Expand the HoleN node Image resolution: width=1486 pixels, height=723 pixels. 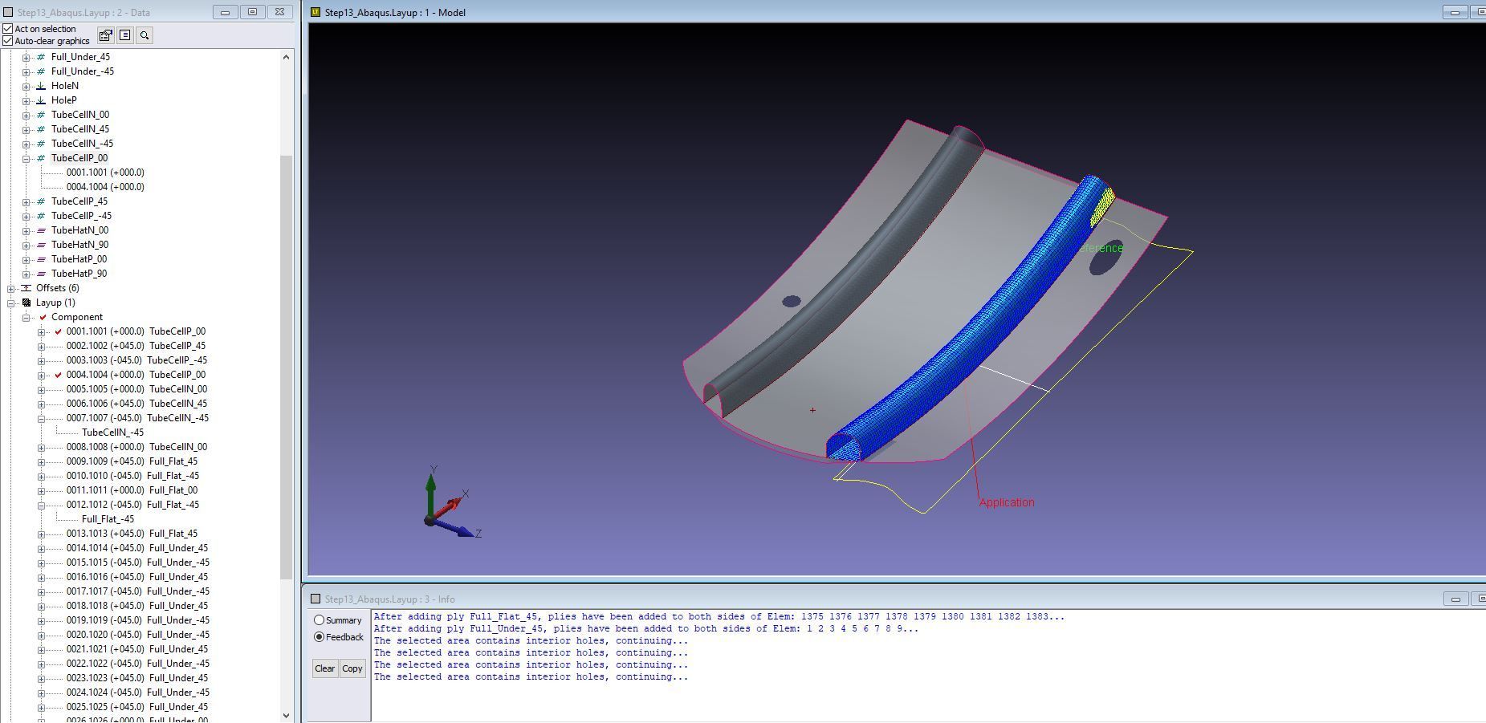(x=26, y=86)
